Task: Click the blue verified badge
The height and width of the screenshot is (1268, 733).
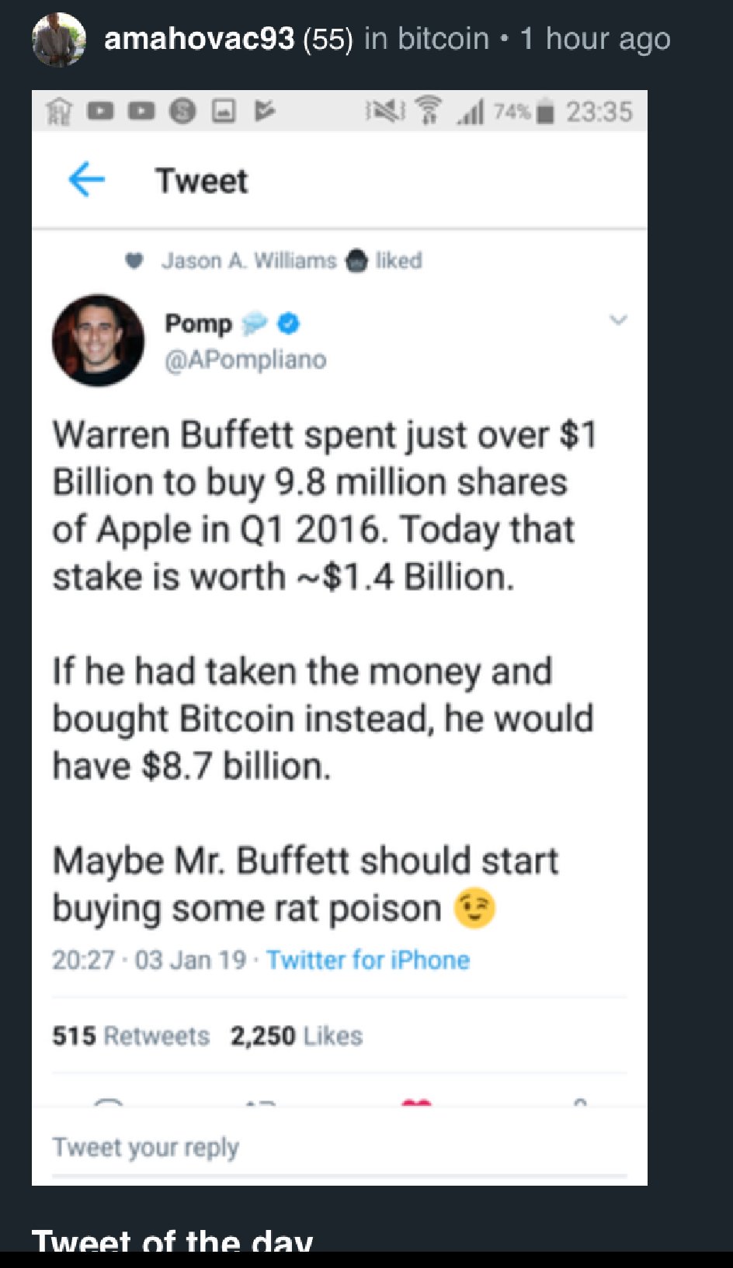Action: point(289,323)
